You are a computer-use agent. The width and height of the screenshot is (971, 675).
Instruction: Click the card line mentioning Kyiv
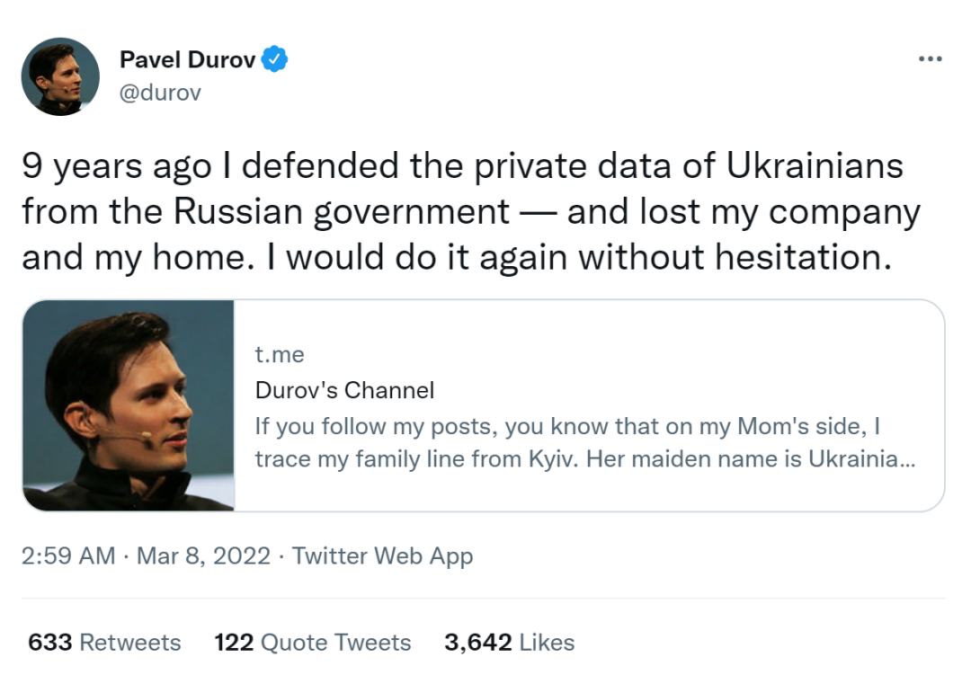tap(584, 459)
